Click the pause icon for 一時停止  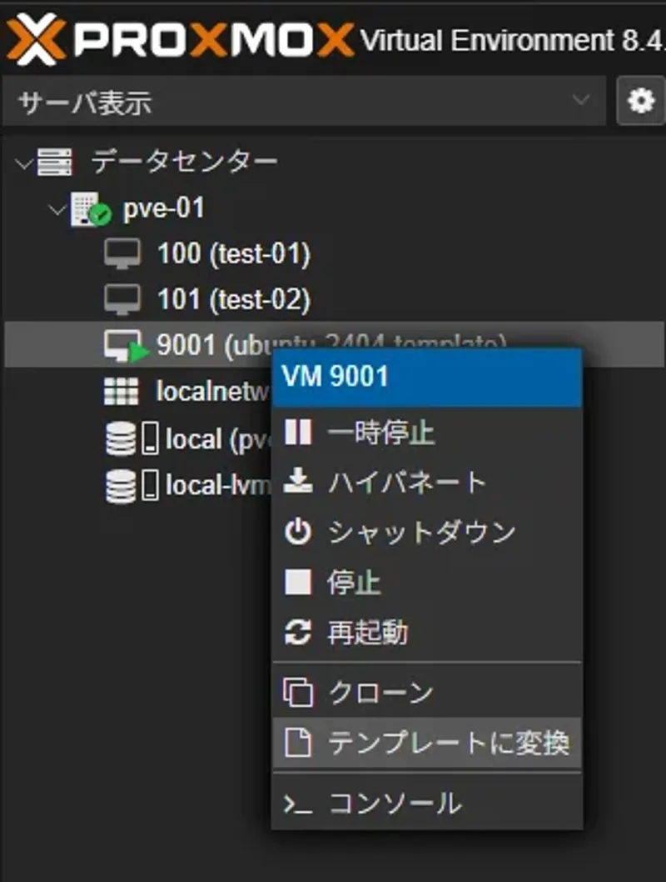(x=298, y=433)
